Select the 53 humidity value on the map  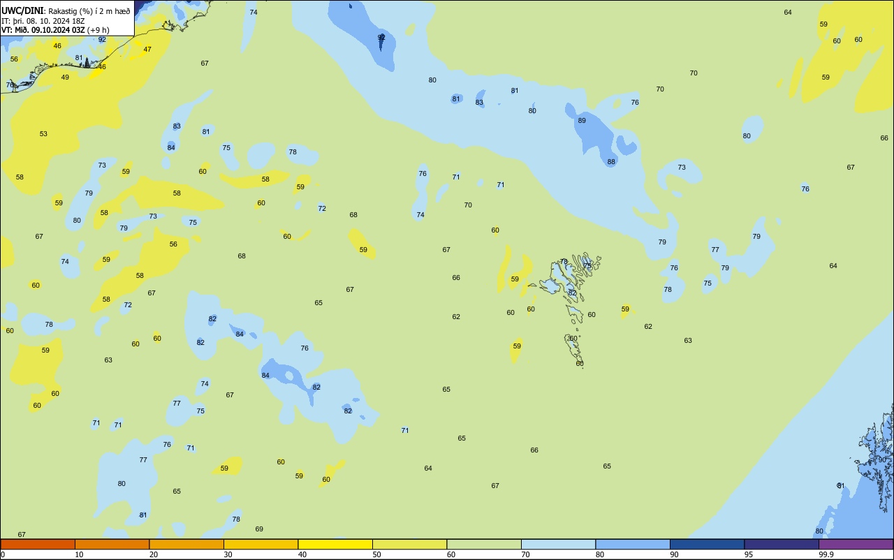pos(43,134)
